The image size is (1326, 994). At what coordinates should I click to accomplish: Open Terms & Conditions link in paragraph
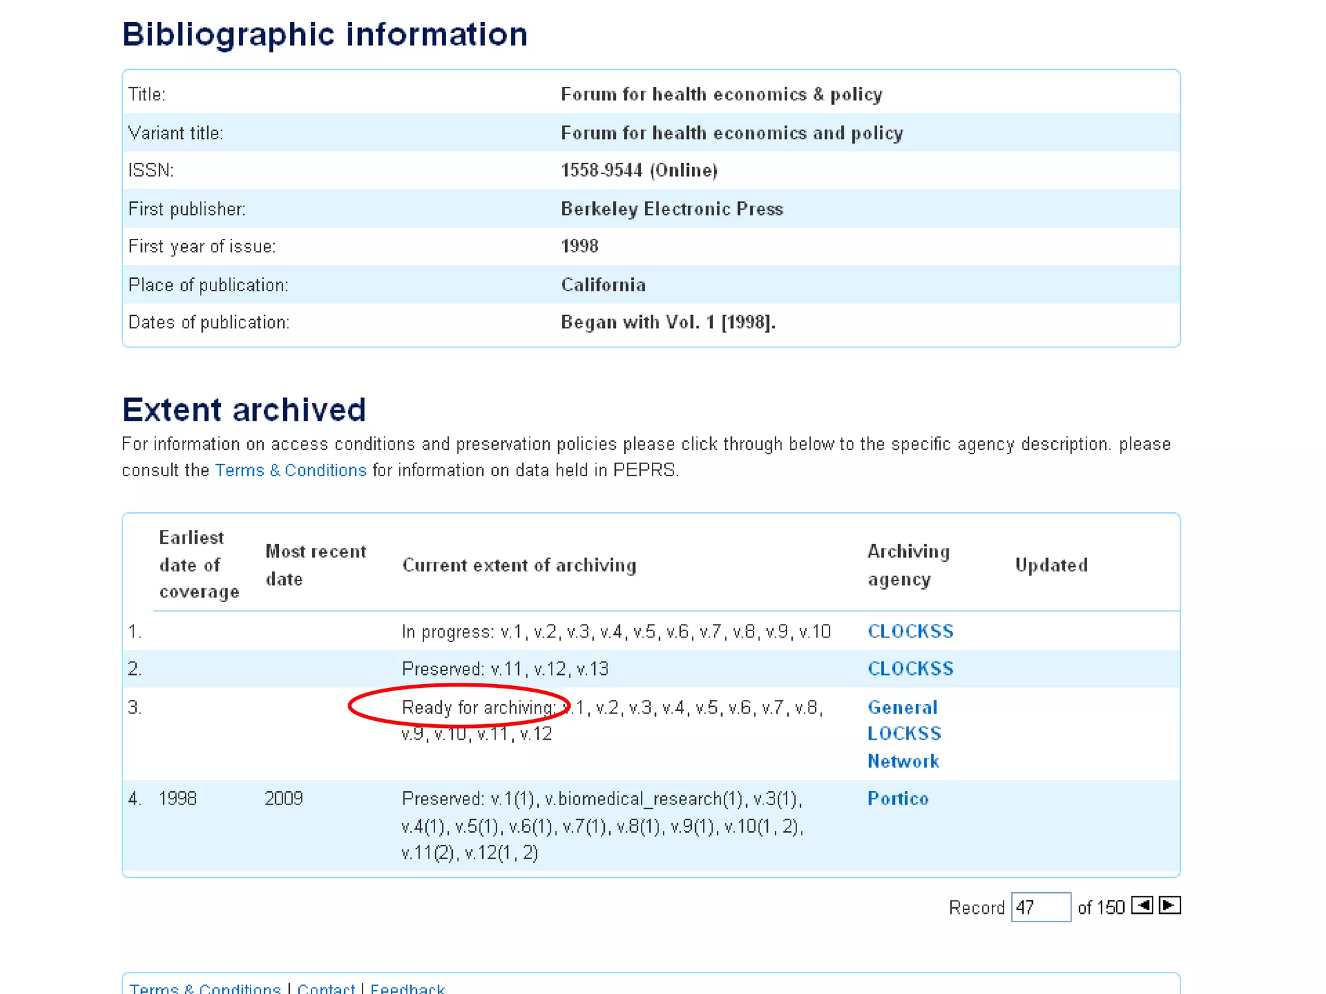(x=291, y=470)
